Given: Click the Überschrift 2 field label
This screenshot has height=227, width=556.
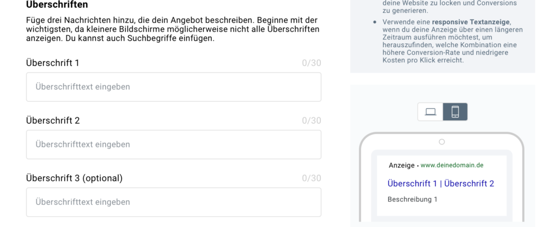Looking at the screenshot, I should point(53,121).
